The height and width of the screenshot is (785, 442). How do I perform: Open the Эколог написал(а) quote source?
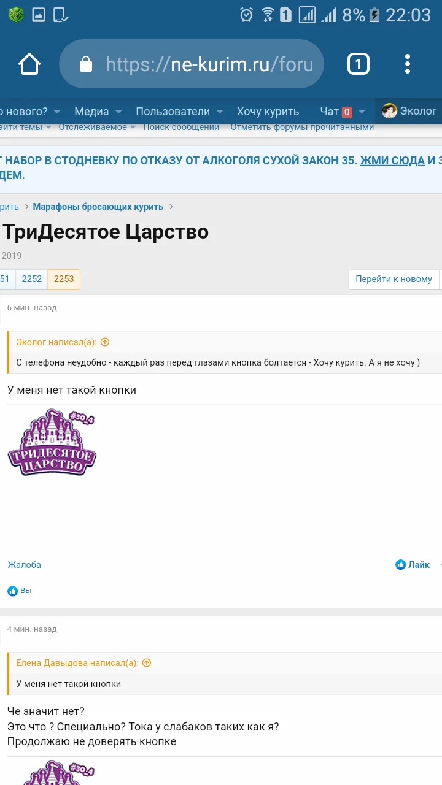[x=57, y=342]
